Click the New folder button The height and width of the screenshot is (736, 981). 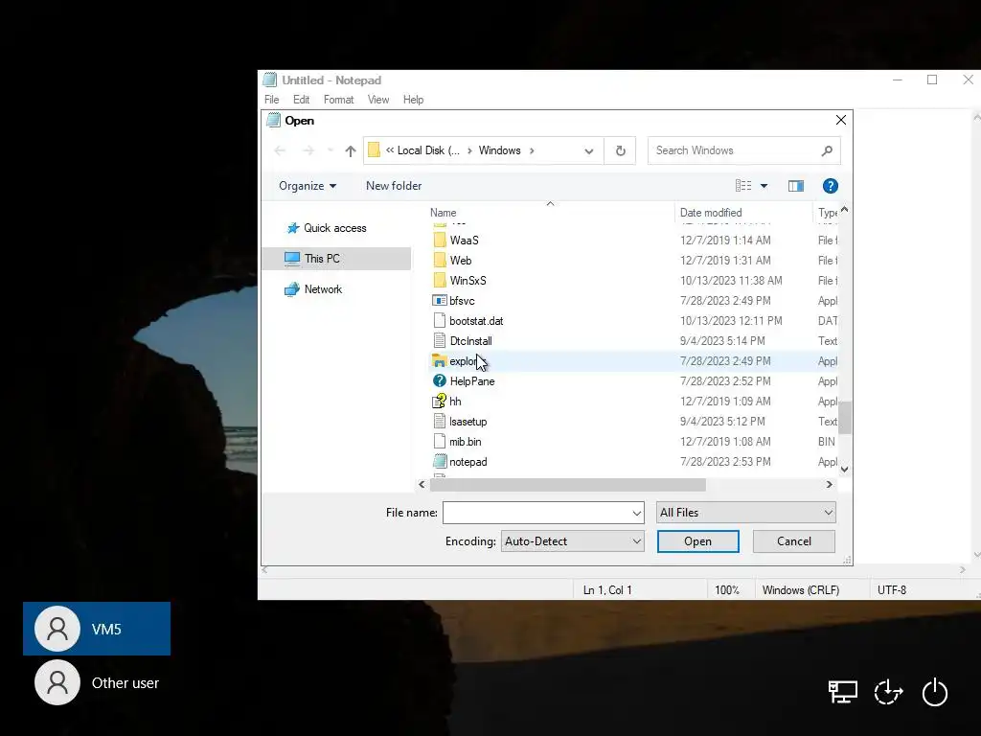click(394, 186)
